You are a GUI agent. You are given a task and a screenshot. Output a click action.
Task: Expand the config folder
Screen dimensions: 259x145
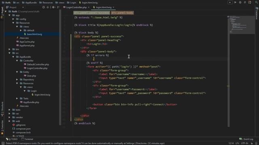click(13, 19)
